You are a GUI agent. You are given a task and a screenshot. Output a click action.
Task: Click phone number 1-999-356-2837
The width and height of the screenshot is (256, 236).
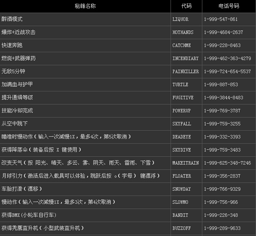tap(222, 176)
